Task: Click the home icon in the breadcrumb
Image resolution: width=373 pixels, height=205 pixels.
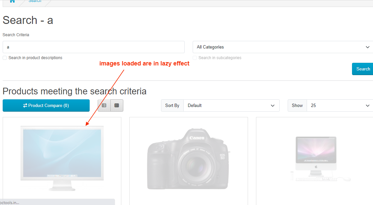Action: [12, 1]
